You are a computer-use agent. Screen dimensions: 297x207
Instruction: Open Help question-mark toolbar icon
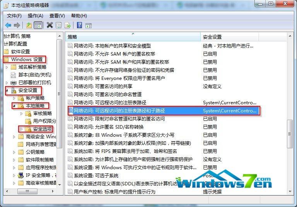79,25
